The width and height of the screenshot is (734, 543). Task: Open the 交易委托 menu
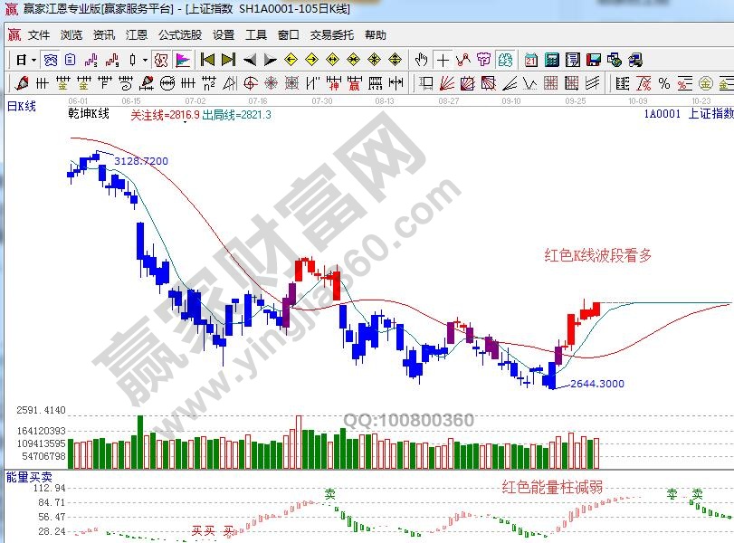332,35
